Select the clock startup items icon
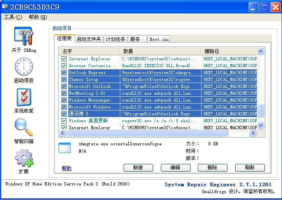 pos(24,66)
